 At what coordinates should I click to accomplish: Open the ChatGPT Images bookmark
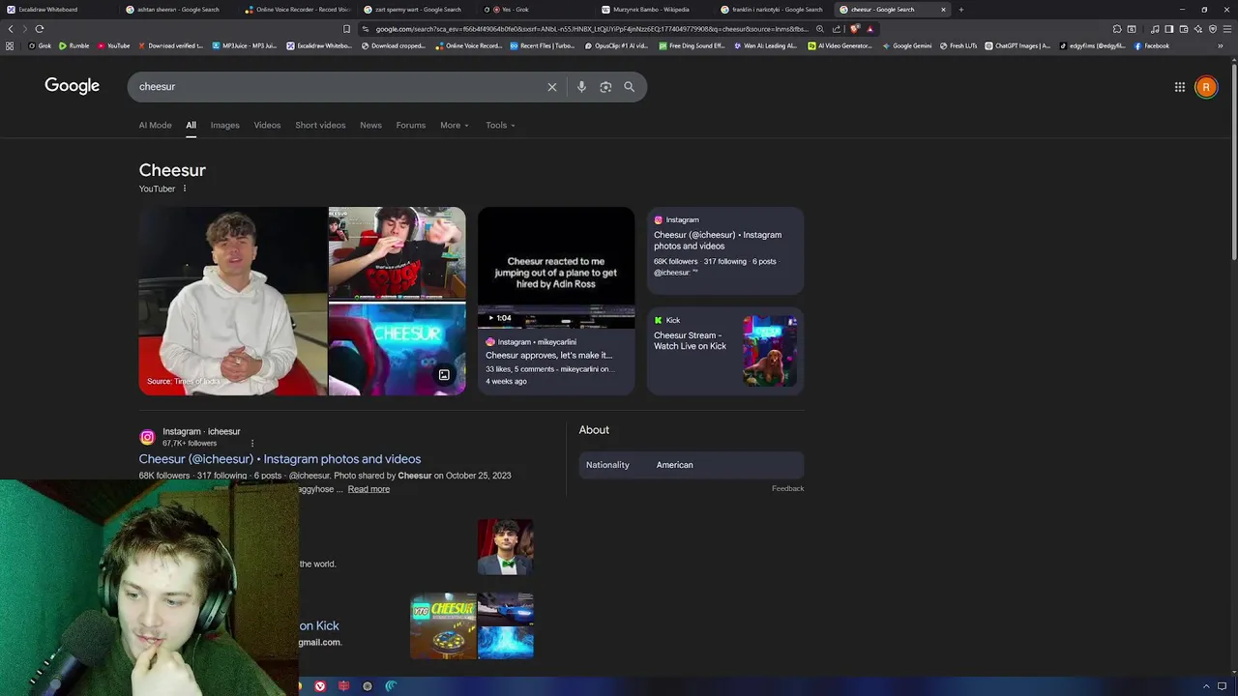1017,45
